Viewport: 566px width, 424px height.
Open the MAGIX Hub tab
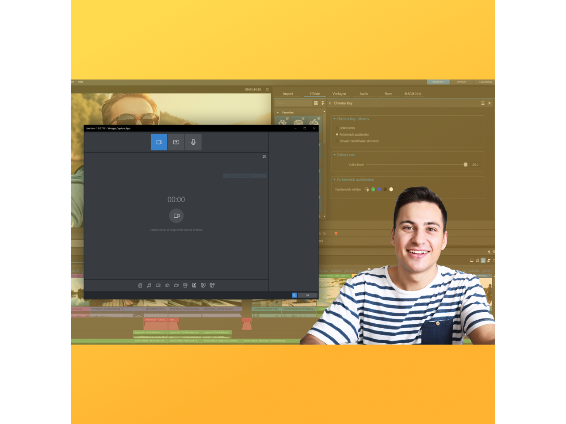coord(413,94)
